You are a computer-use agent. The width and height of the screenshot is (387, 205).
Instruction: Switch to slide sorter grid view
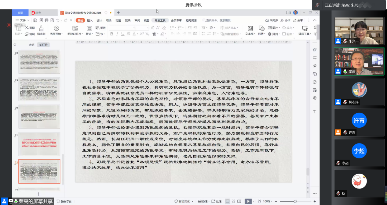pyautogui.click(x=233, y=201)
